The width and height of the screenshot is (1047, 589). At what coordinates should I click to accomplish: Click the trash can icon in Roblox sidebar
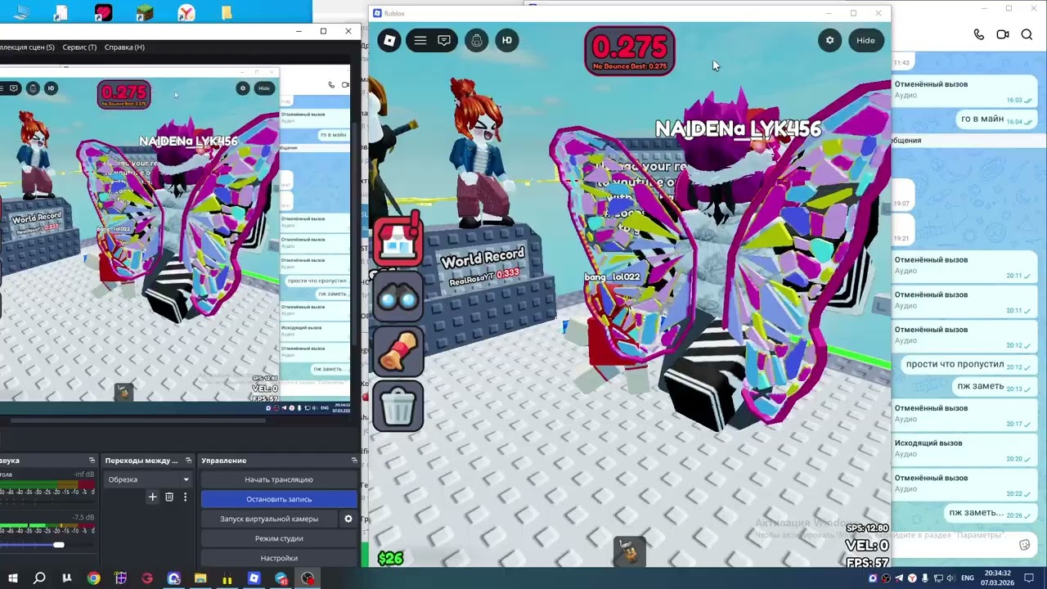click(x=398, y=407)
